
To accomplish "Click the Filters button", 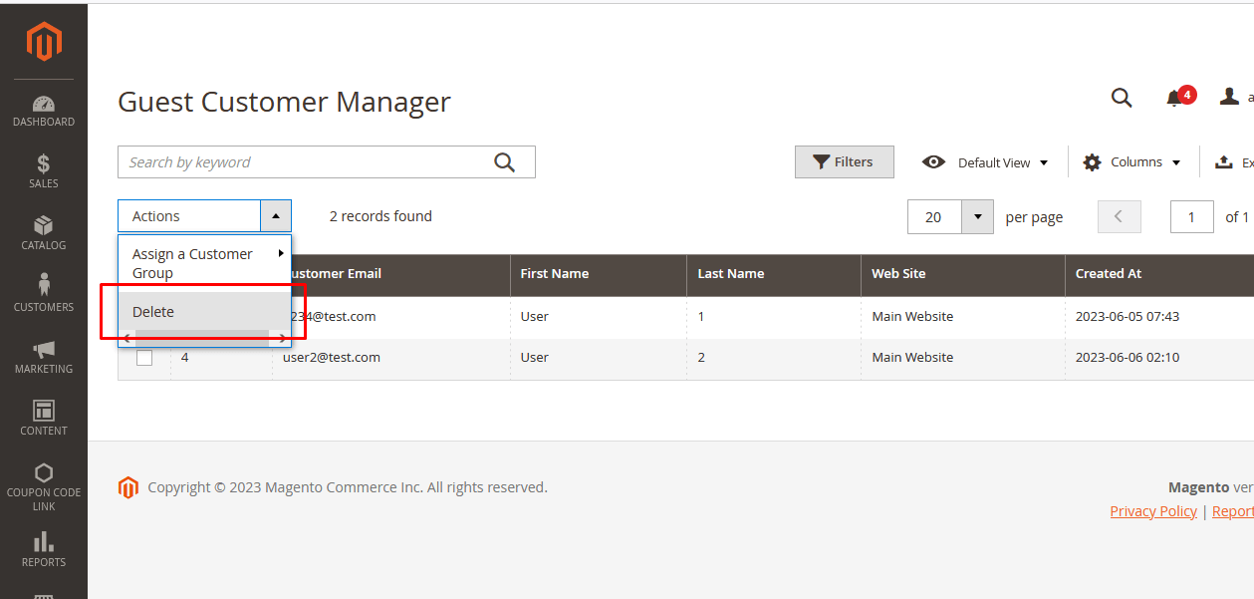I will pyautogui.click(x=844, y=162).
